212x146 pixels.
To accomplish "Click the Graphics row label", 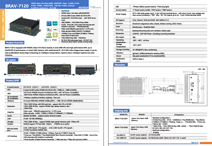I will (11, 112).
